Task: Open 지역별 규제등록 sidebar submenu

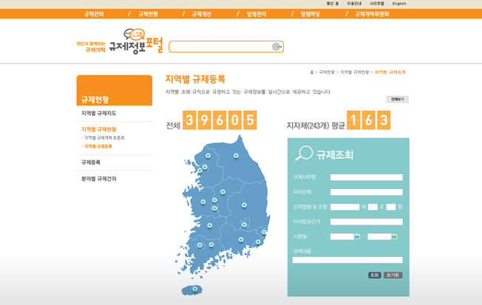Action: pyautogui.click(x=98, y=146)
